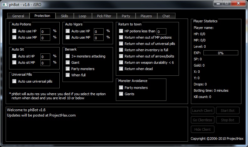Click Auto Vigors MP percent field
This screenshot has height=147, width=248.
[99, 38]
